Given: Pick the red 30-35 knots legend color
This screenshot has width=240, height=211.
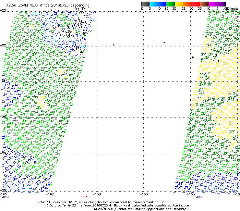Looking at the screenshot, I should (x=196, y=4).
